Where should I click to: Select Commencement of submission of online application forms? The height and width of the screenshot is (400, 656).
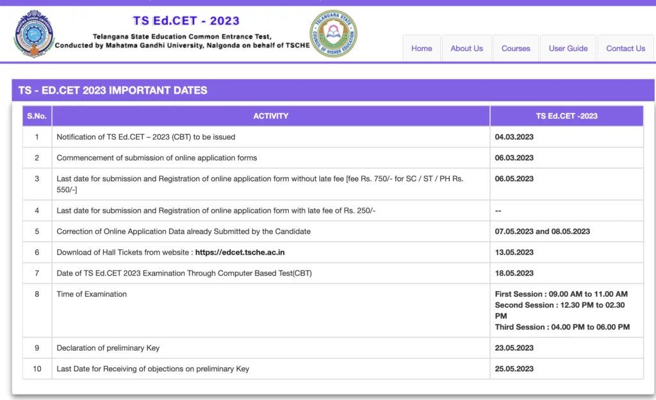(x=157, y=158)
